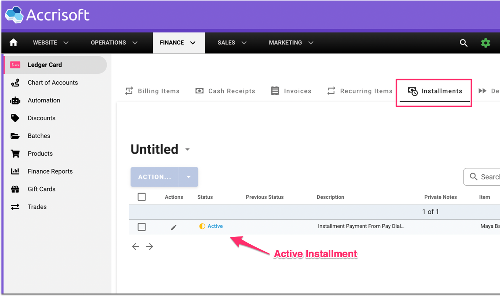Go to previous page with left arrow
Viewport: 500px width, 298px height.
136,247
